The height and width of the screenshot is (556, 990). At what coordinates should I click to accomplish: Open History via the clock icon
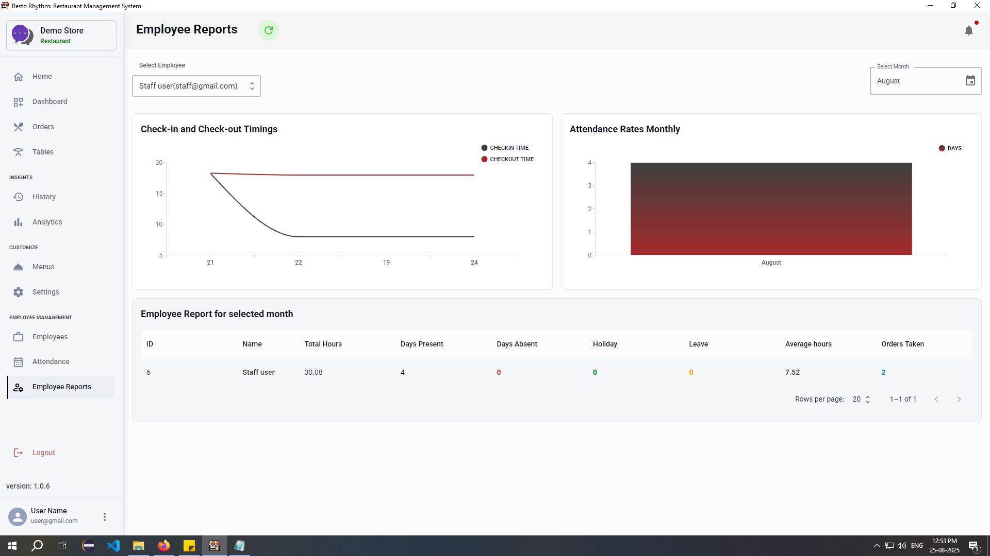(x=19, y=197)
